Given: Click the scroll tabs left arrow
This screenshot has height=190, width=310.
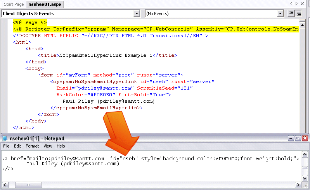Looking at the screenshot, I should [x=291, y=4].
